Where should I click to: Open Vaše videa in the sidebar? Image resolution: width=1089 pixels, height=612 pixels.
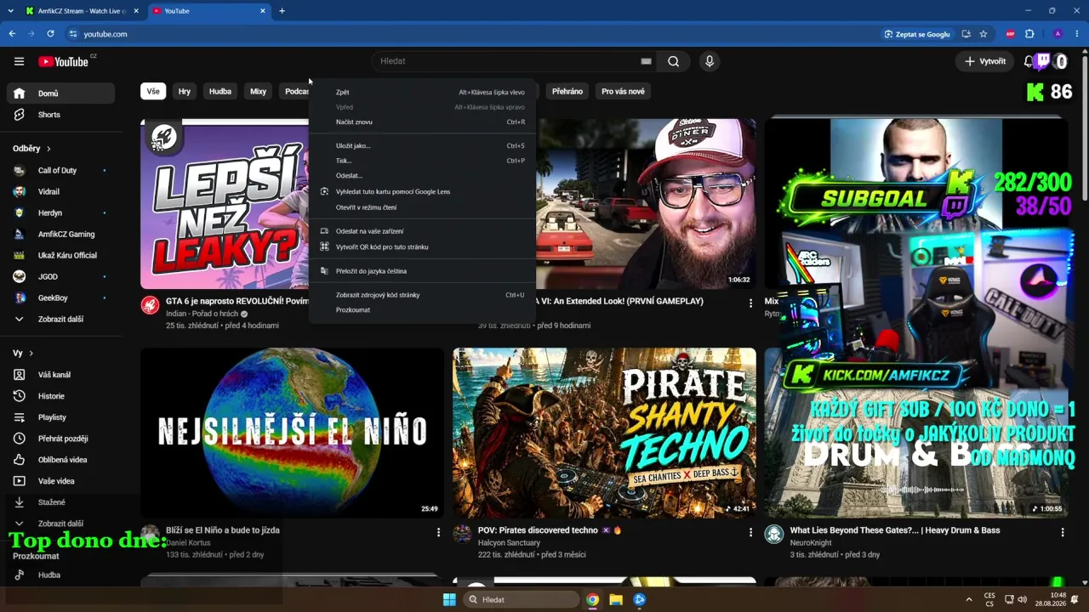pyautogui.click(x=60, y=481)
